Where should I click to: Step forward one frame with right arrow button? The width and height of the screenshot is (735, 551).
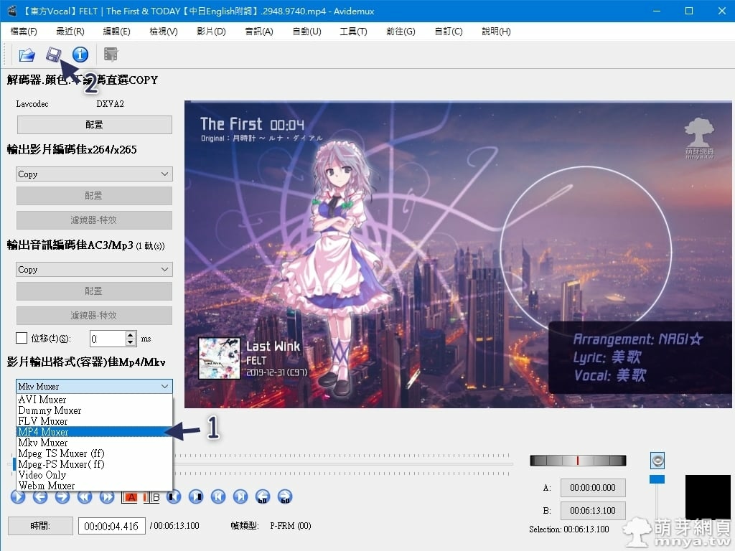[x=62, y=496]
